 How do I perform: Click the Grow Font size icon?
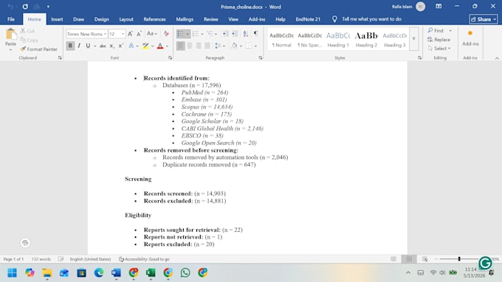130,34
